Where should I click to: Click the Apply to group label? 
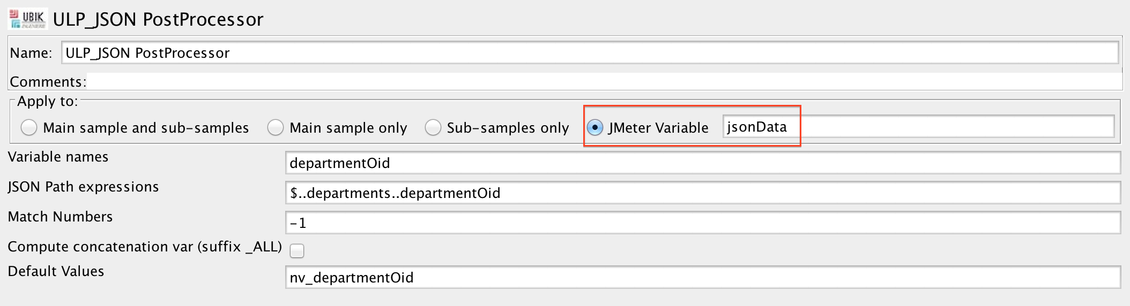tap(48, 101)
